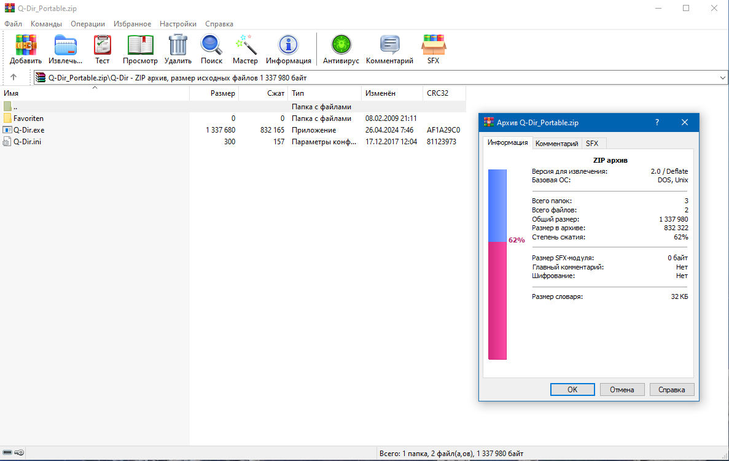729x461 pixels.
Task: Expand the address bar path dropdown
Action: [x=722, y=77]
